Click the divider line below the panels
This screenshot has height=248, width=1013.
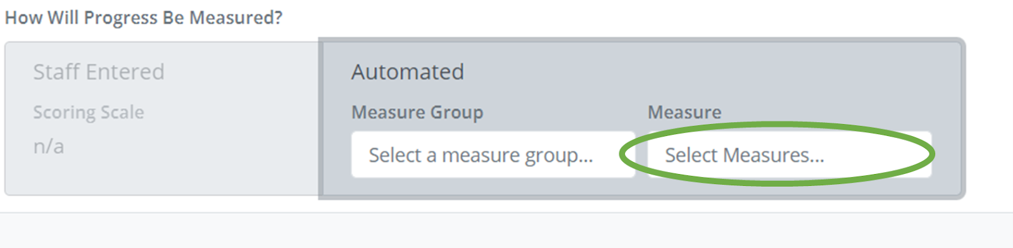[x=507, y=213]
